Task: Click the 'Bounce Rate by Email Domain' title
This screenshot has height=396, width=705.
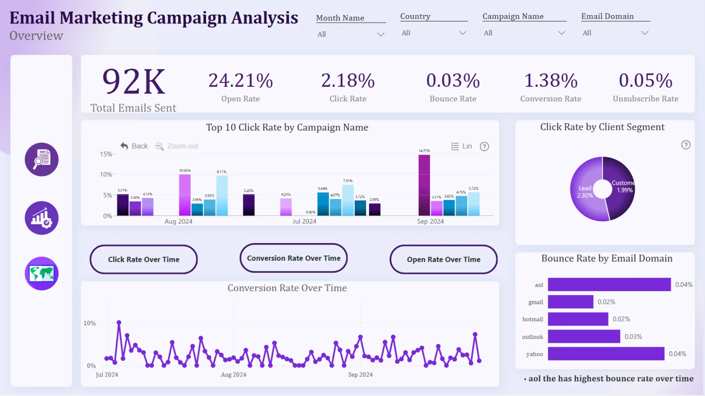Action: [x=607, y=258]
